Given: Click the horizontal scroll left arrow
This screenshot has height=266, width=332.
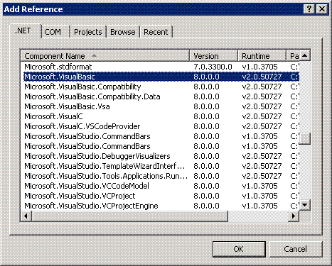Looking at the screenshot, I should click(x=26, y=216).
